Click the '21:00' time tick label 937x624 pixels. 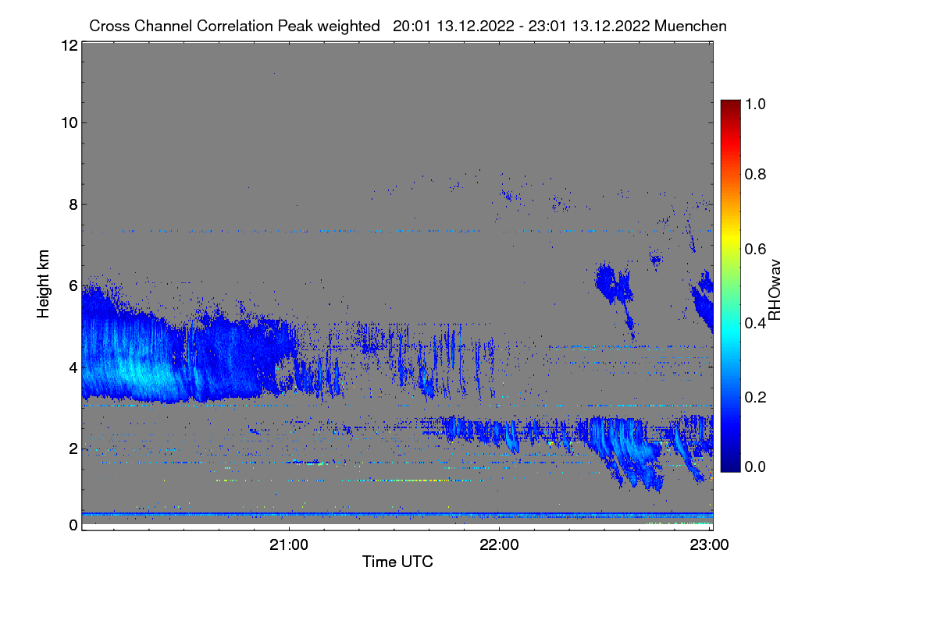point(290,544)
